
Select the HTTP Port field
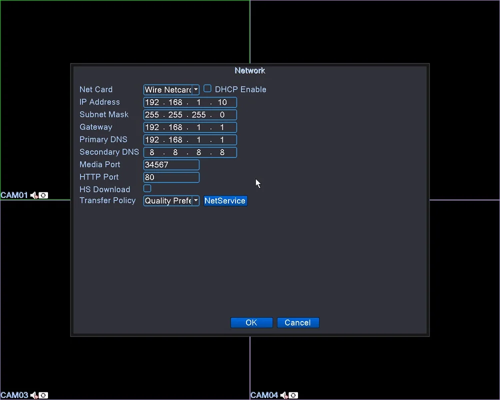(x=171, y=177)
